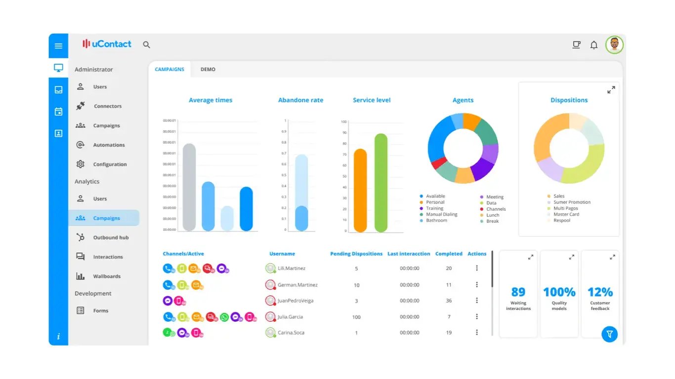The image size is (675, 379).
Task: Open actions menu for JuanPedroVeiga
Action: 477,301
